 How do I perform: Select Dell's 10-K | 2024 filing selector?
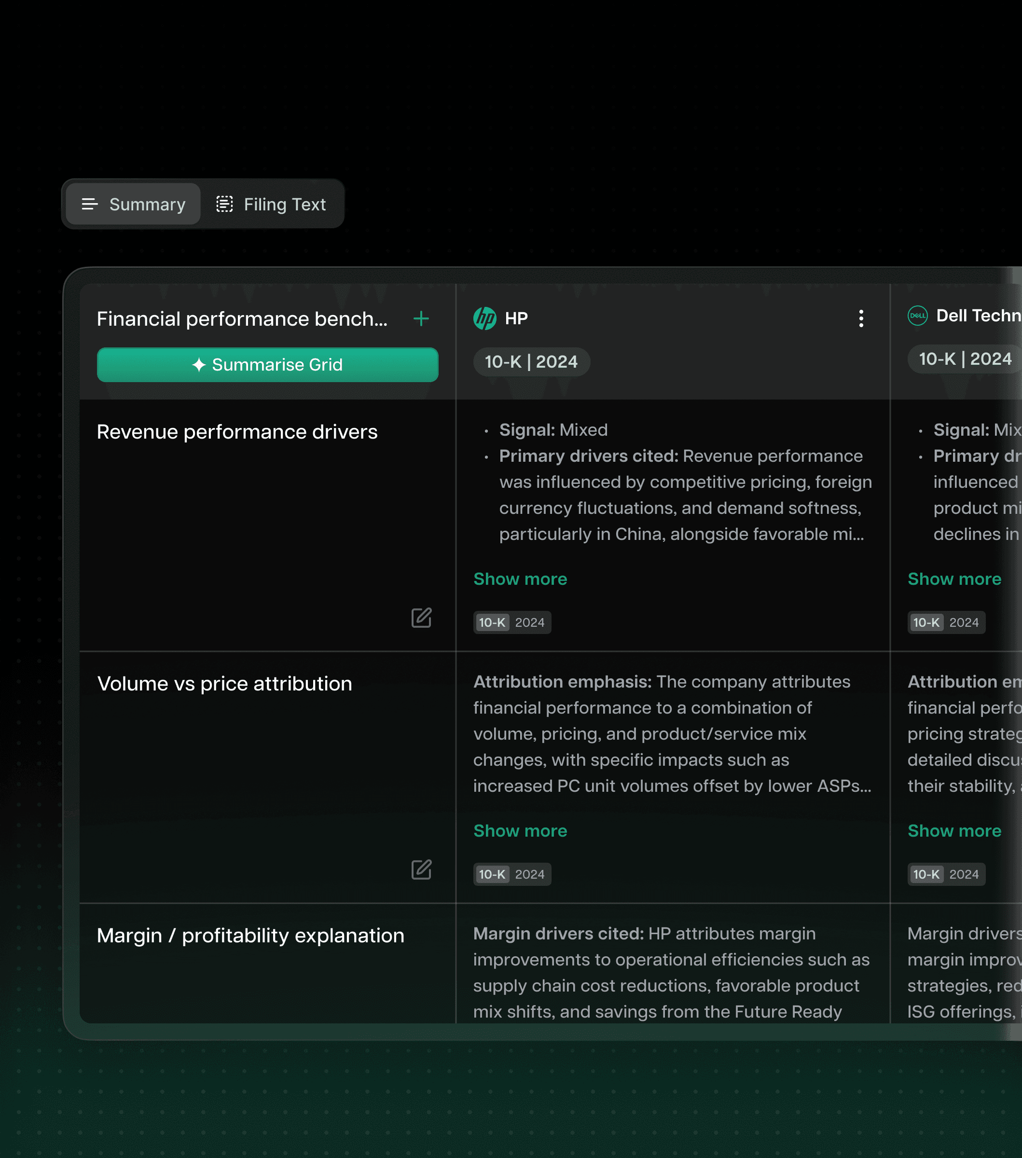tap(964, 358)
